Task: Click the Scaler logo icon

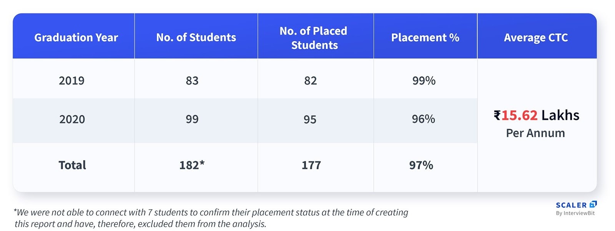Action: point(593,205)
